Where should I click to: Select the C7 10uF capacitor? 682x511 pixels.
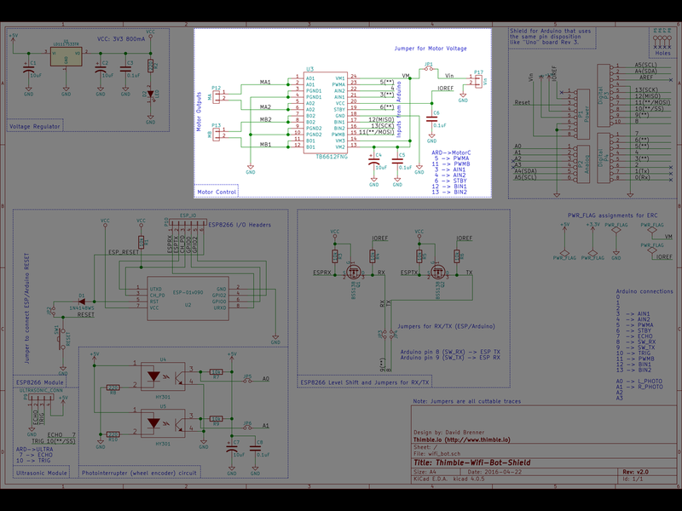pos(232,449)
